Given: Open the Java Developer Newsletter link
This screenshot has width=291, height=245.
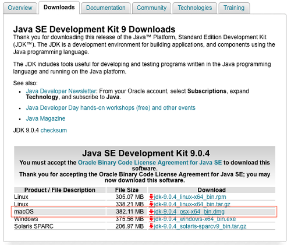Looking at the screenshot, I should pyautogui.click(x=61, y=91).
